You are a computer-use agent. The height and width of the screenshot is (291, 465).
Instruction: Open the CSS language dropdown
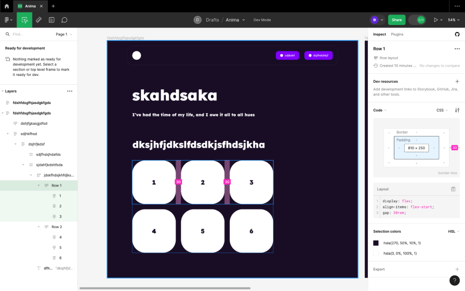[442, 110]
